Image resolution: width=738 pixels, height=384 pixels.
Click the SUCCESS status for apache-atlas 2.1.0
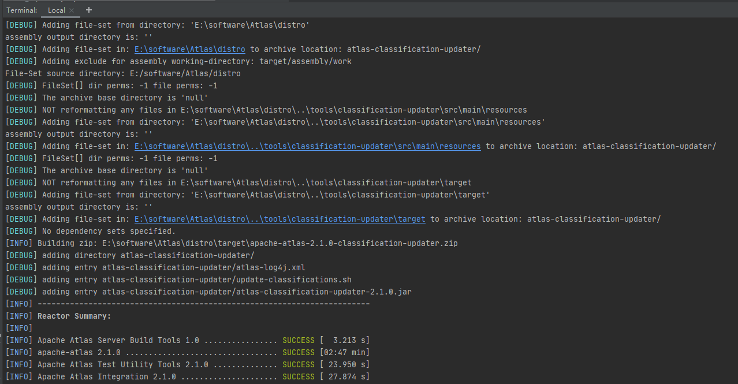(x=299, y=352)
